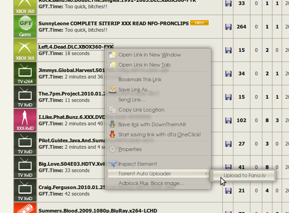Open Properties from the context menu

(159, 149)
